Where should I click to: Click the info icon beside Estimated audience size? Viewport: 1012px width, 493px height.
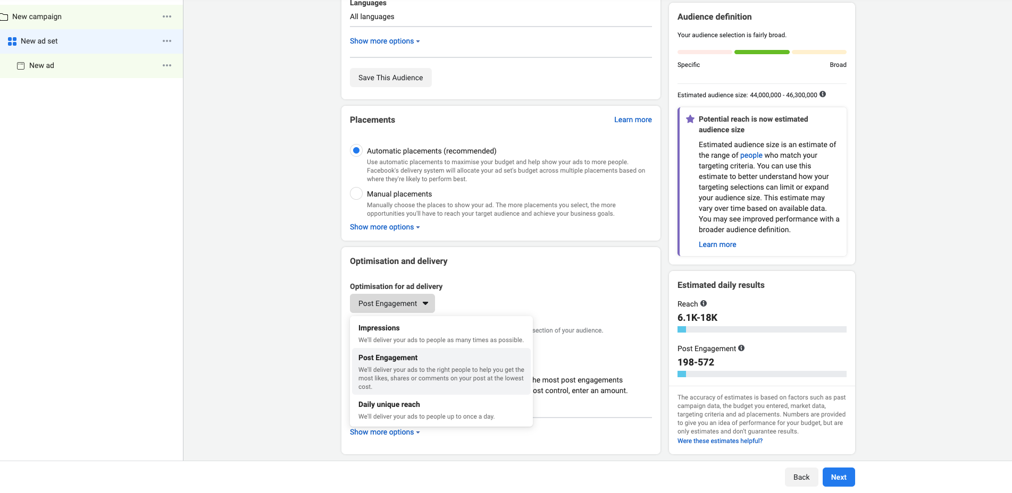(x=823, y=95)
